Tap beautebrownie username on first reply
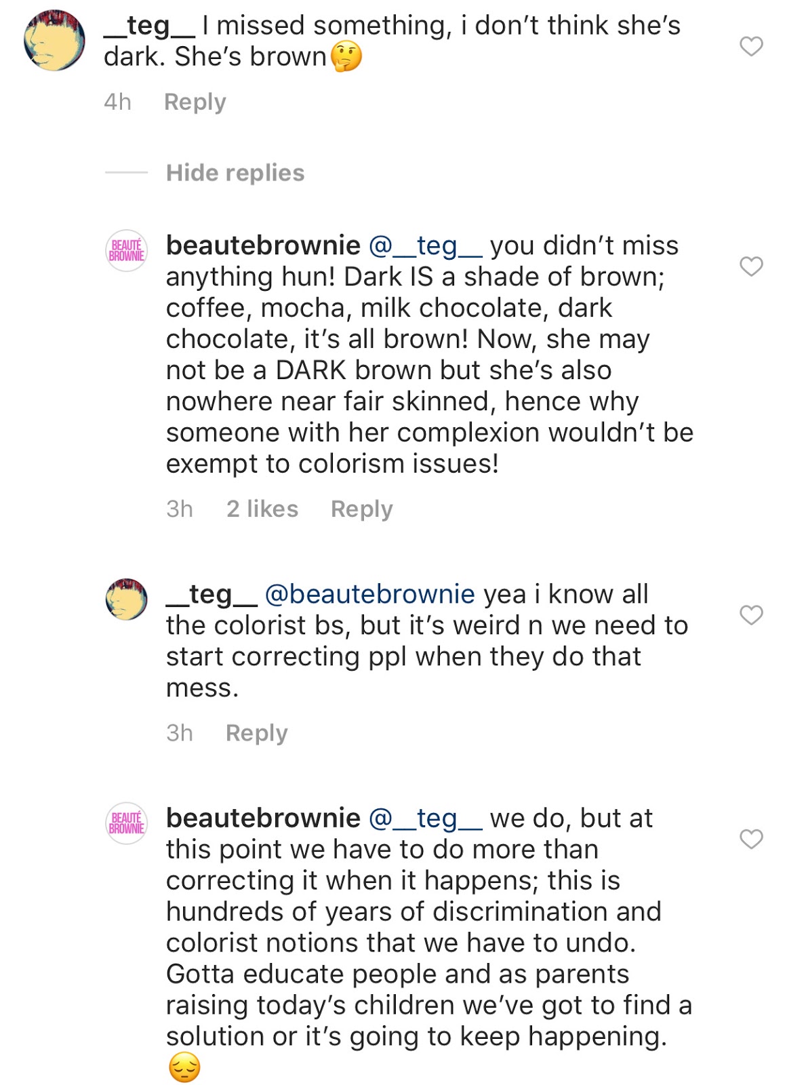 263,245
